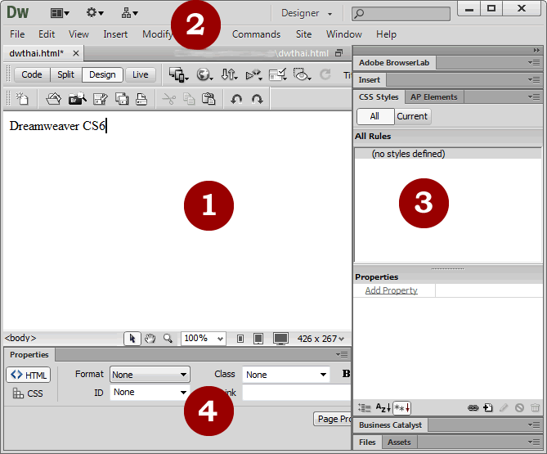Click the Preview in browser globe icon
Screen dimensions: 547x454
204,74
